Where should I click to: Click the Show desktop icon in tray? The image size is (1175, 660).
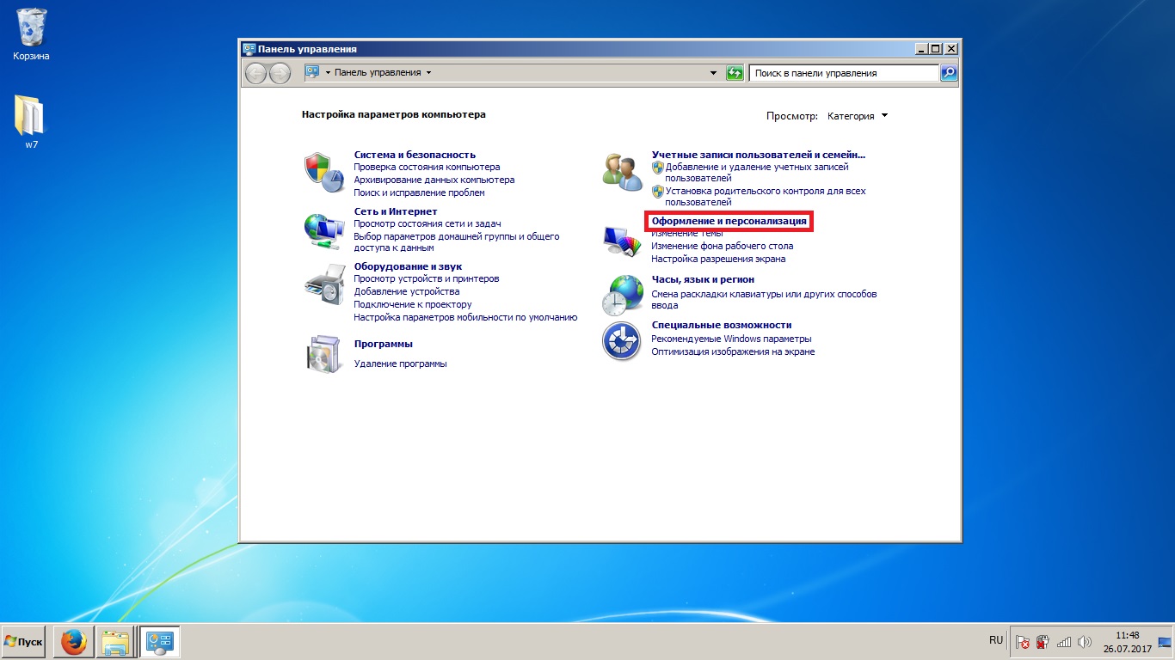pos(1165,642)
